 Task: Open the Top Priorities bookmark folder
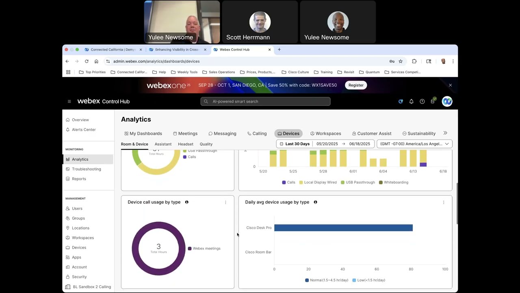coord(92,72)
